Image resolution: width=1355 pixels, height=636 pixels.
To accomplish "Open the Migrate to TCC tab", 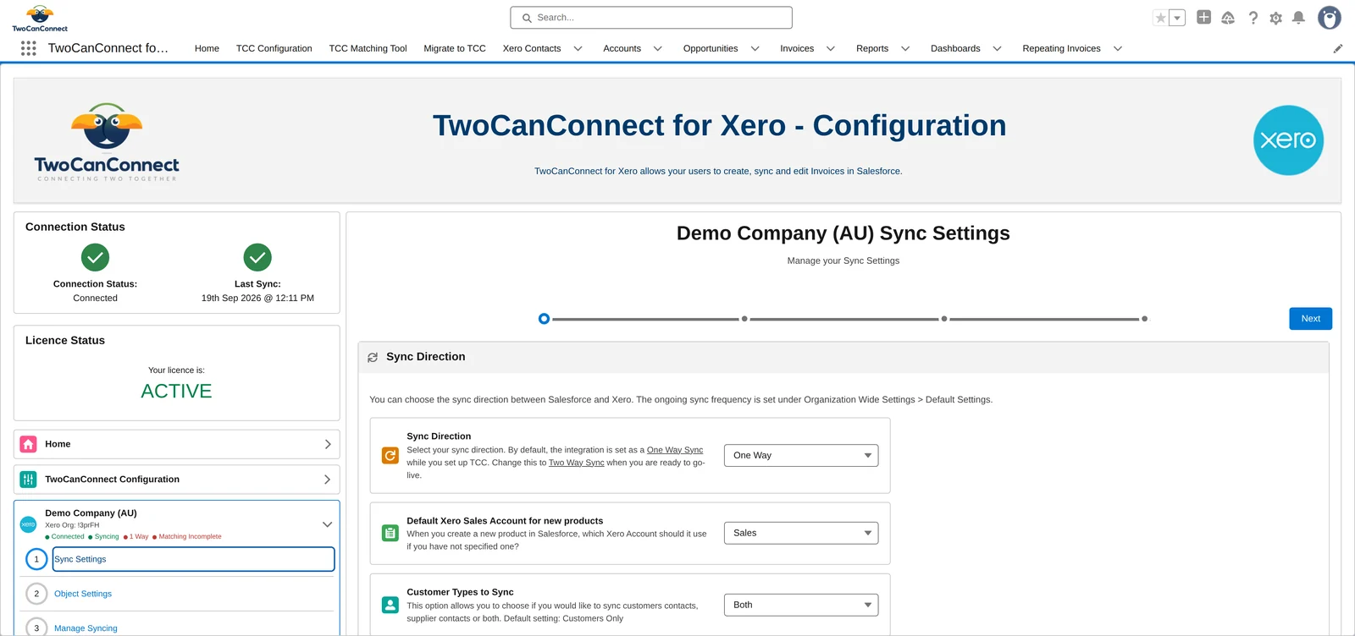I will [x=455, y=48].
